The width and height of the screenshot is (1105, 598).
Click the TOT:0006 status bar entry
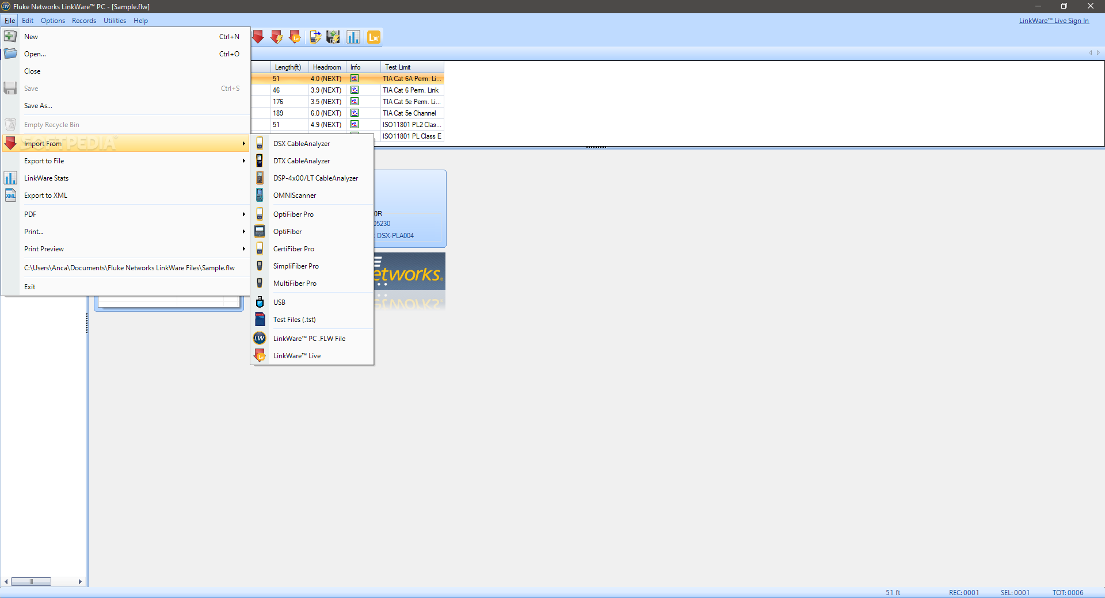[x=1068, y=593]
